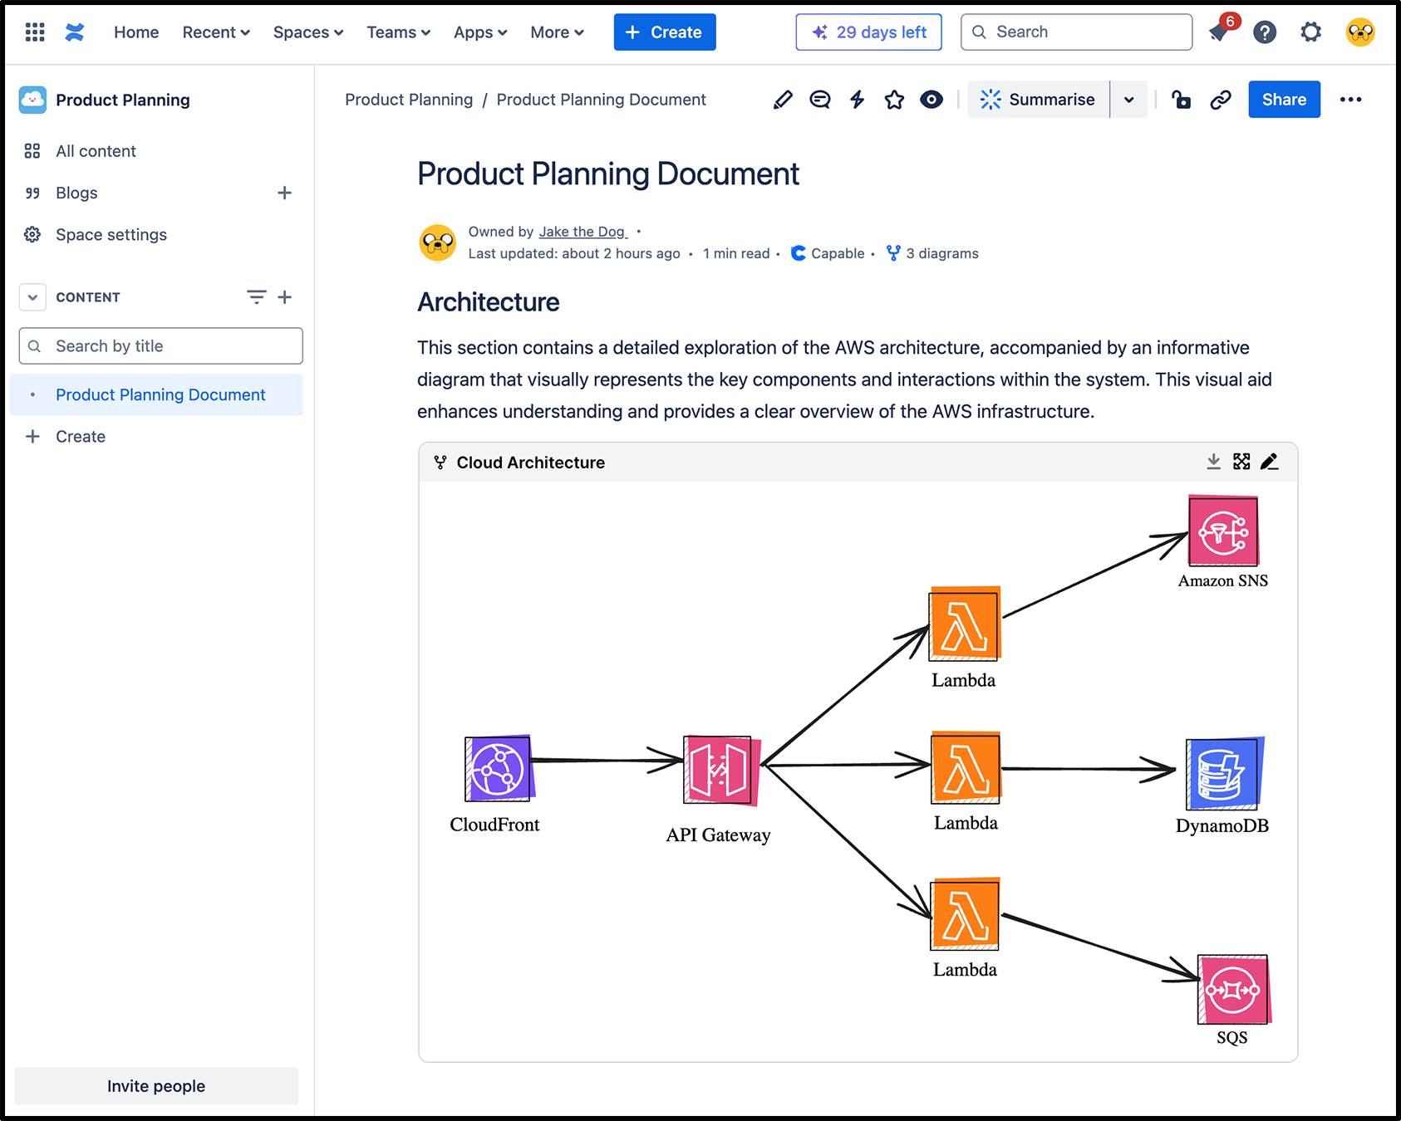
Task: Open the help question mark icon
Action: [x=1265, y=32]
